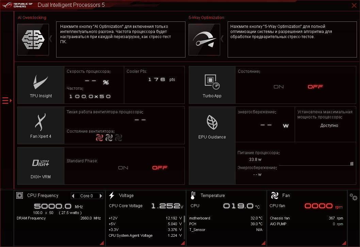Screen dimensions: 360x247
Task: Launch 5-Way Optimization with the gauge icon
Action: click(204, 39)
